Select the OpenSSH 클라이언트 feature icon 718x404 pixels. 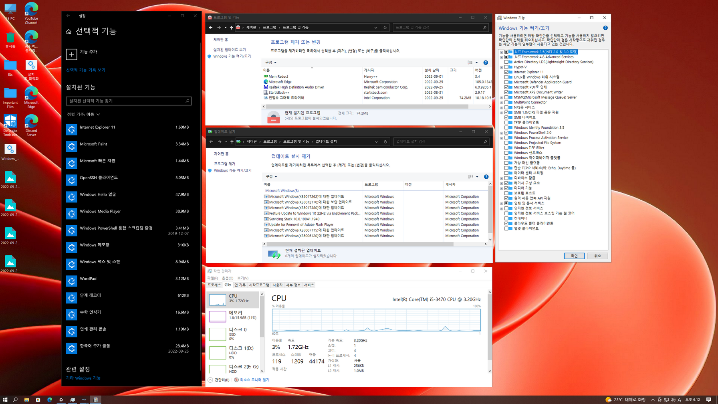(x=71, y=180)
